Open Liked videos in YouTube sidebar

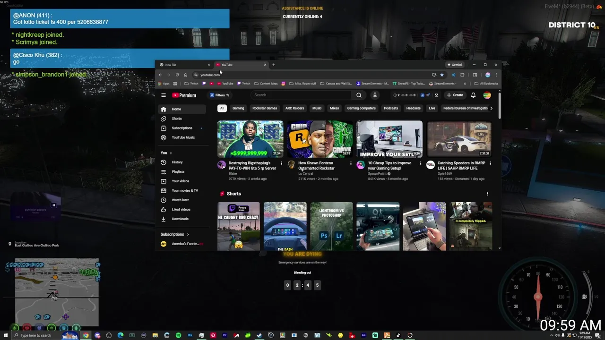(182, 210)
